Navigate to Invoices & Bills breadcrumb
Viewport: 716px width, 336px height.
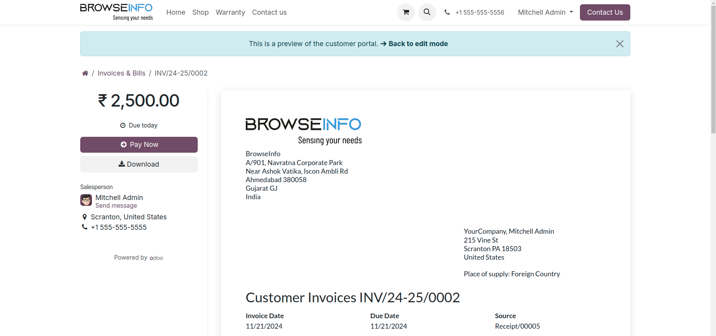121,73
